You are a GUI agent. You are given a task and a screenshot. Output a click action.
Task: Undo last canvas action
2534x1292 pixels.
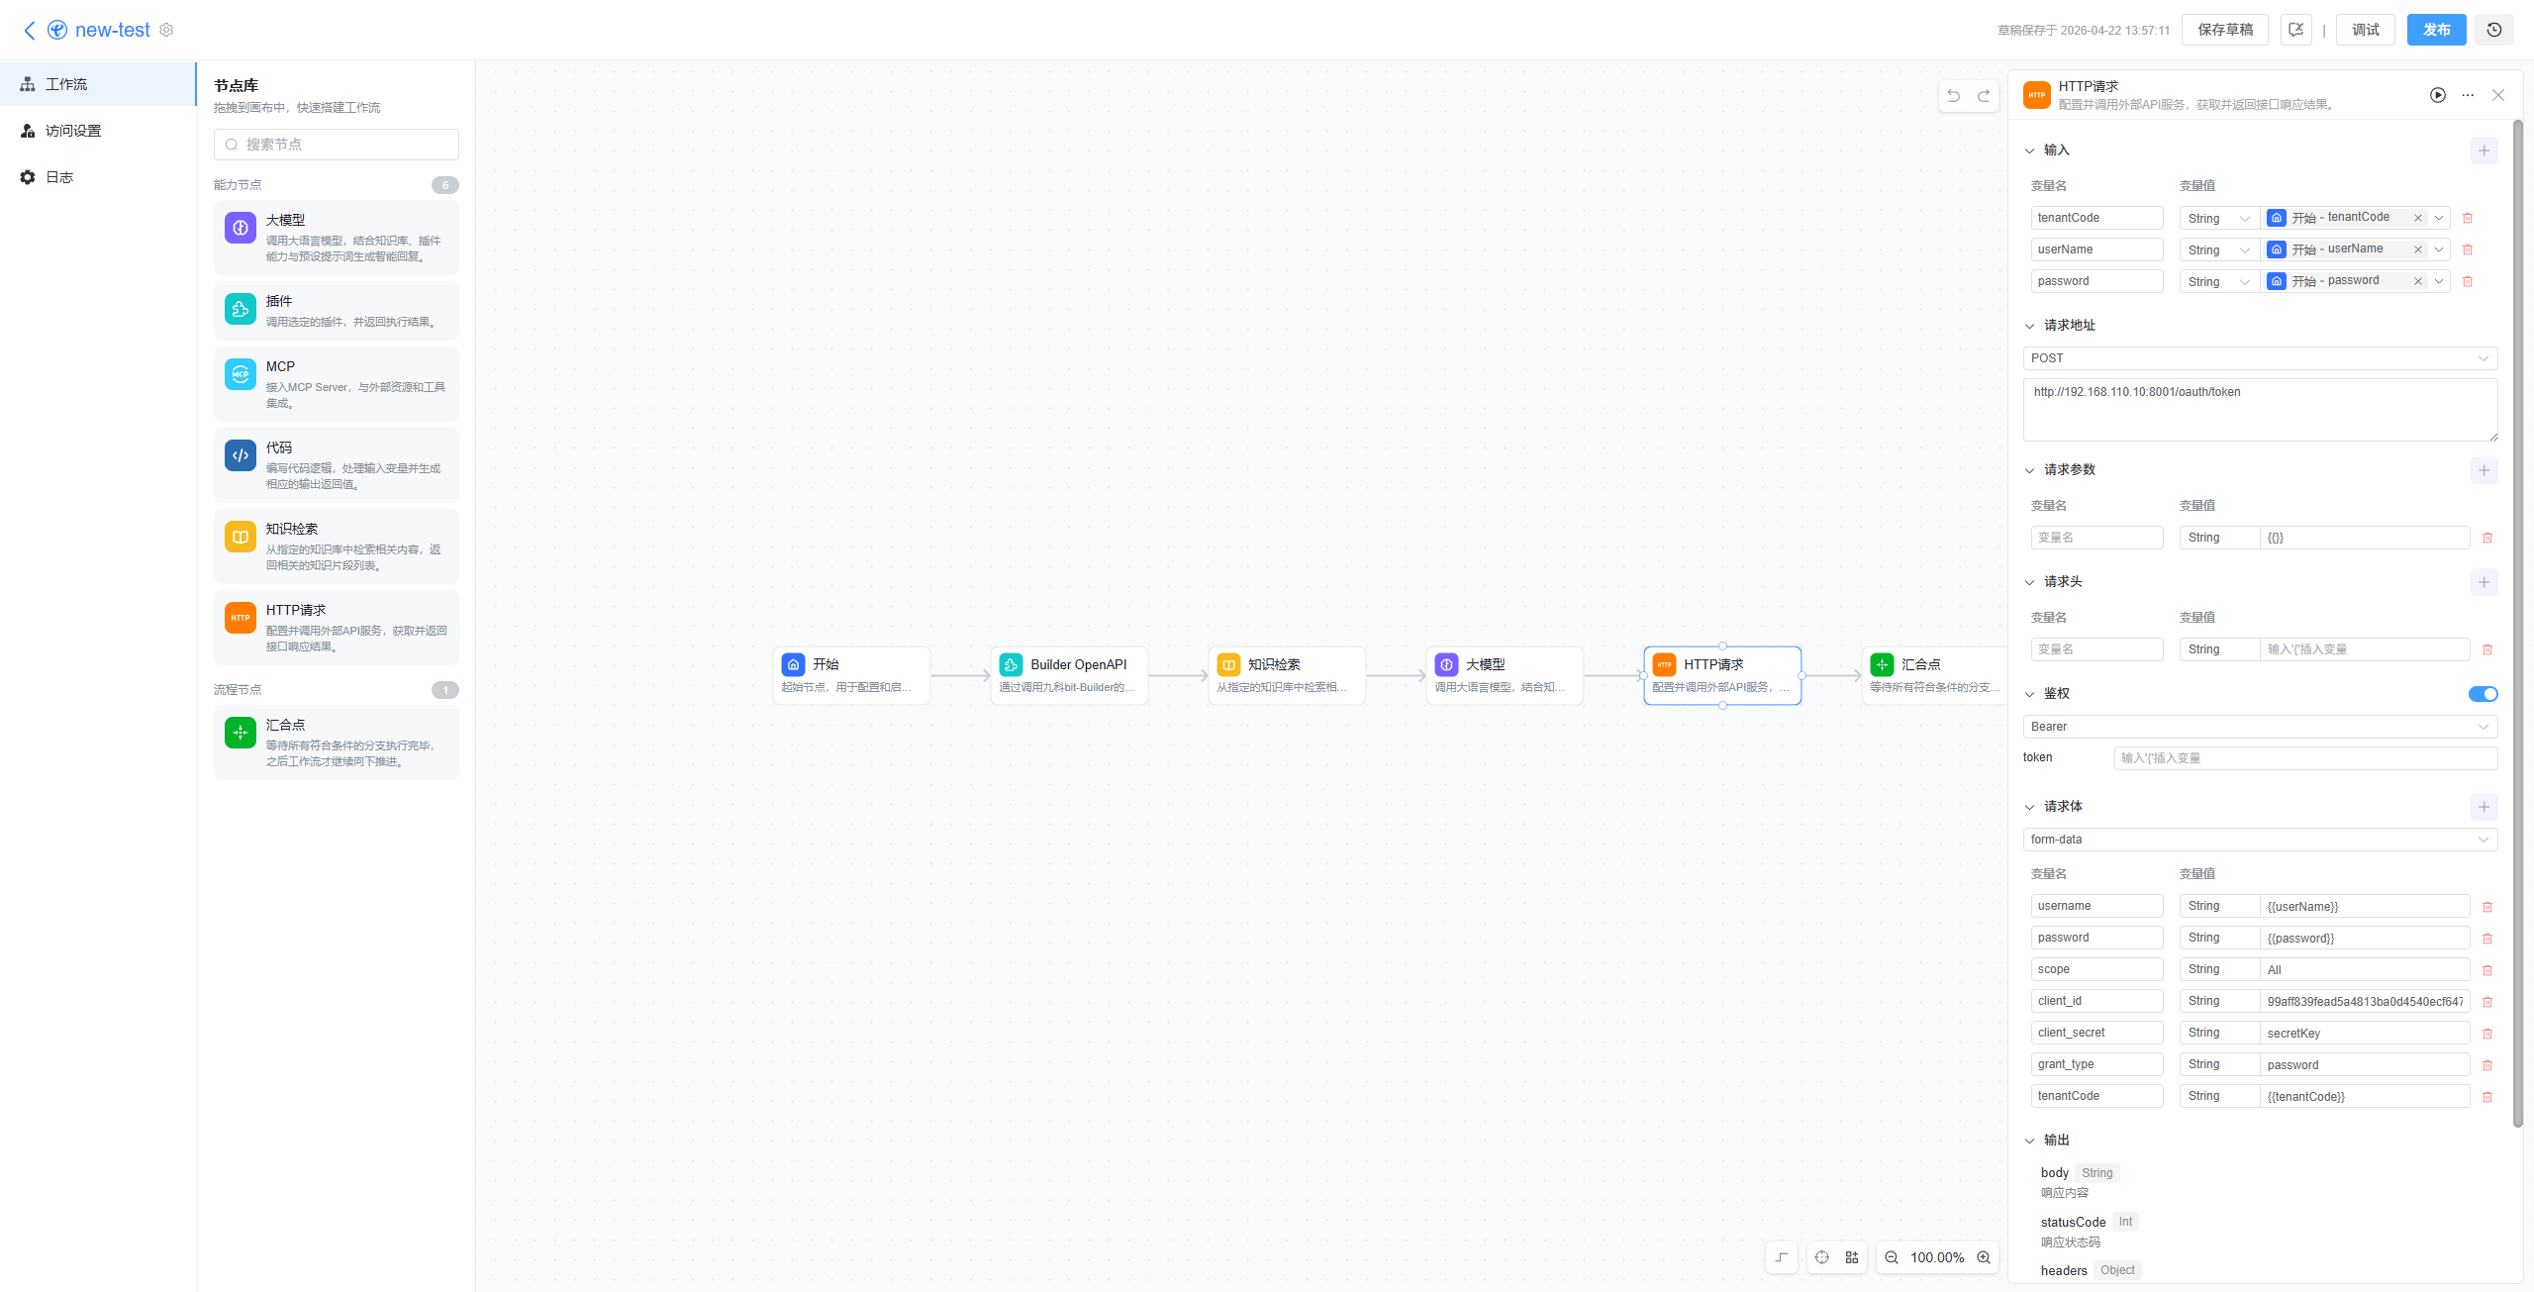(x=1954, y=96)
